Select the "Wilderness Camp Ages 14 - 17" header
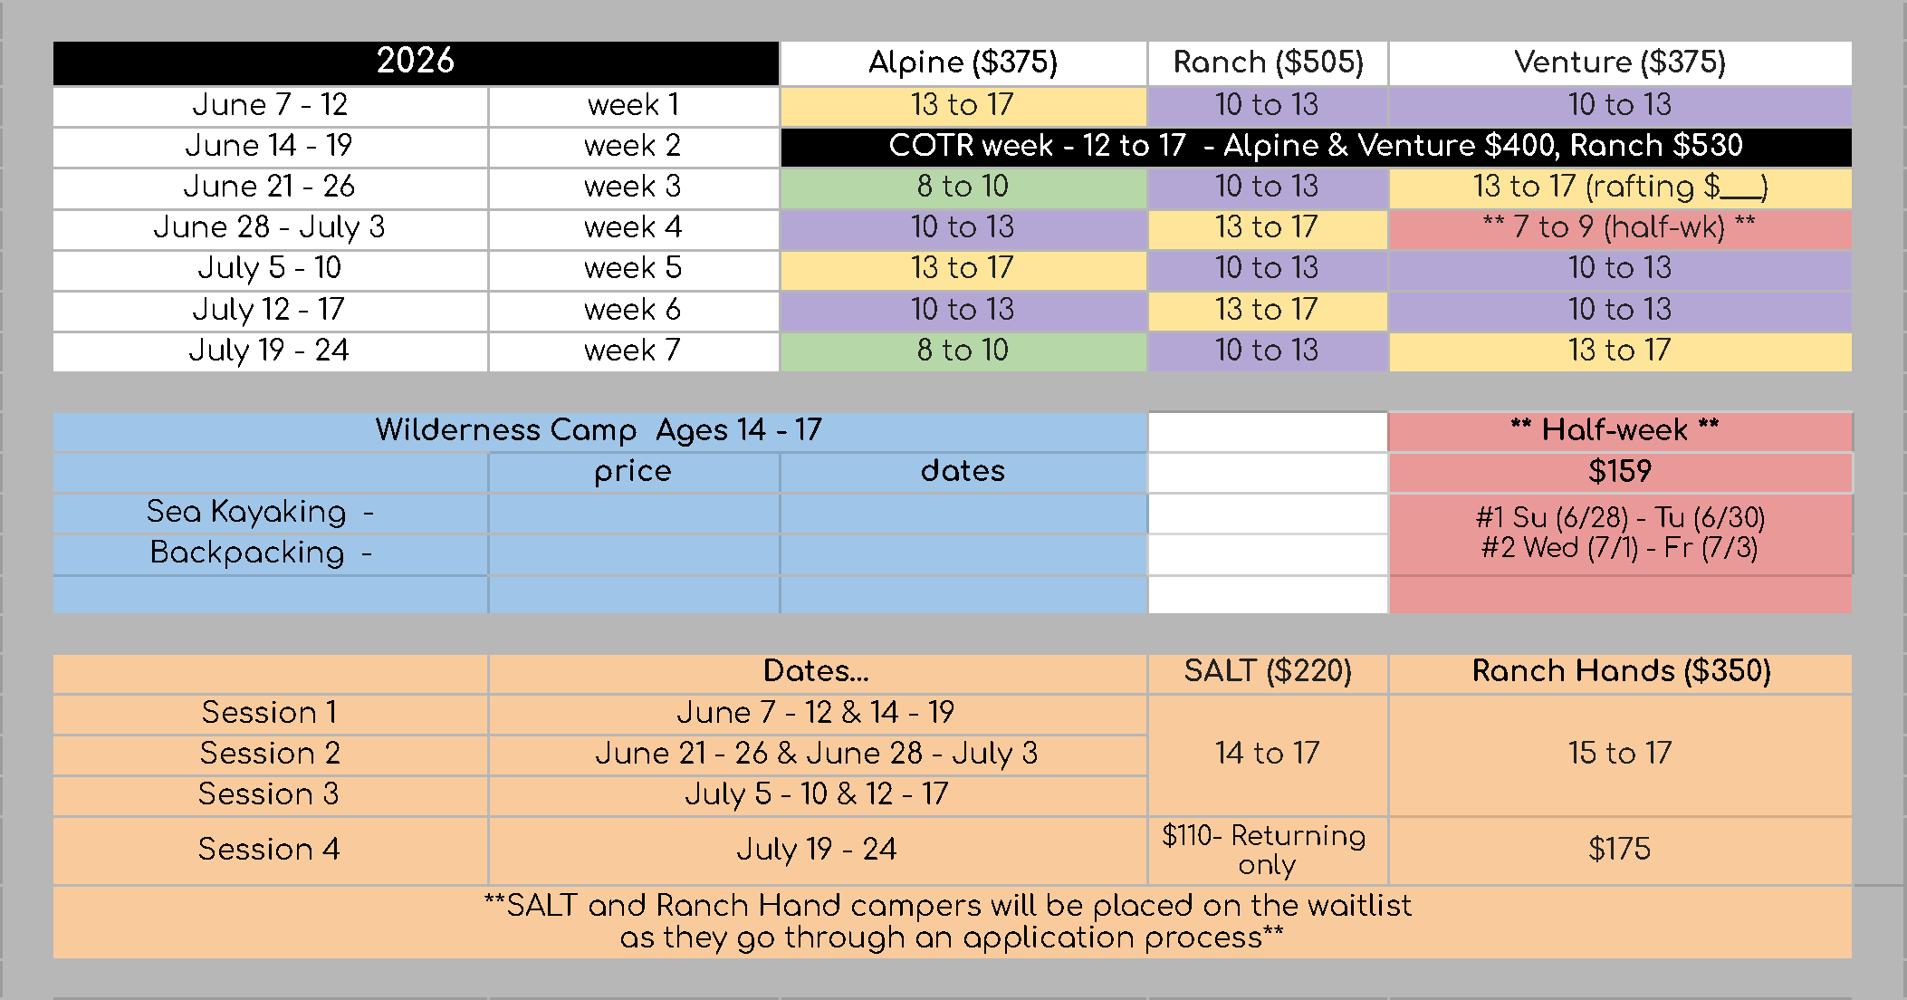 coord(599,430)
